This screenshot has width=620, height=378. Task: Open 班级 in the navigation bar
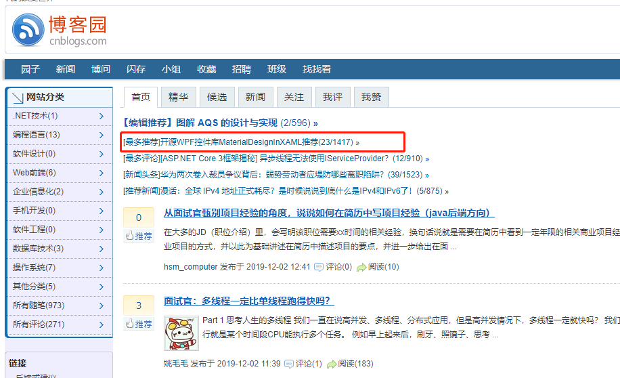(x=277, y=69)
